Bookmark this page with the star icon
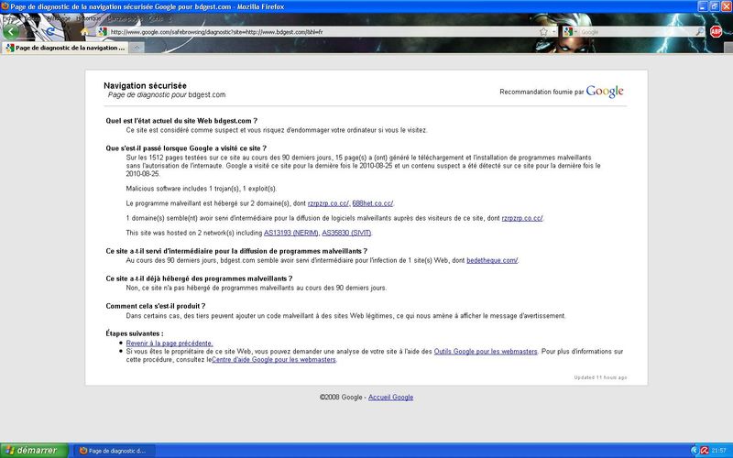 pyautogui.click(x=543, y=31)
